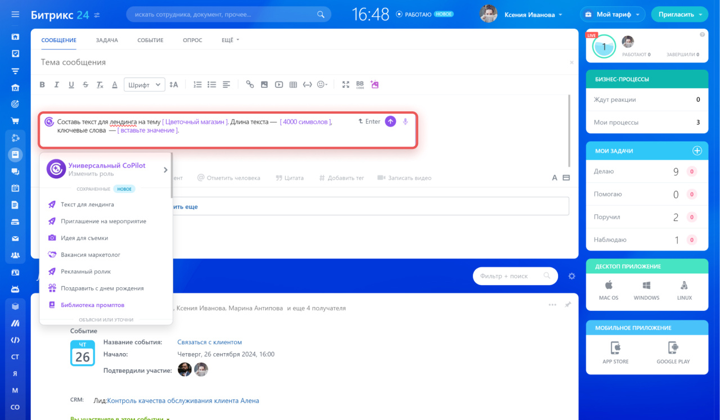This screenshot has width=720, height=420.
Task: Insert a table via grid icon
Action: [x=293, y=85]
